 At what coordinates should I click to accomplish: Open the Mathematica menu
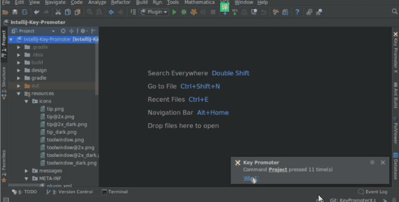click(199, 2)
